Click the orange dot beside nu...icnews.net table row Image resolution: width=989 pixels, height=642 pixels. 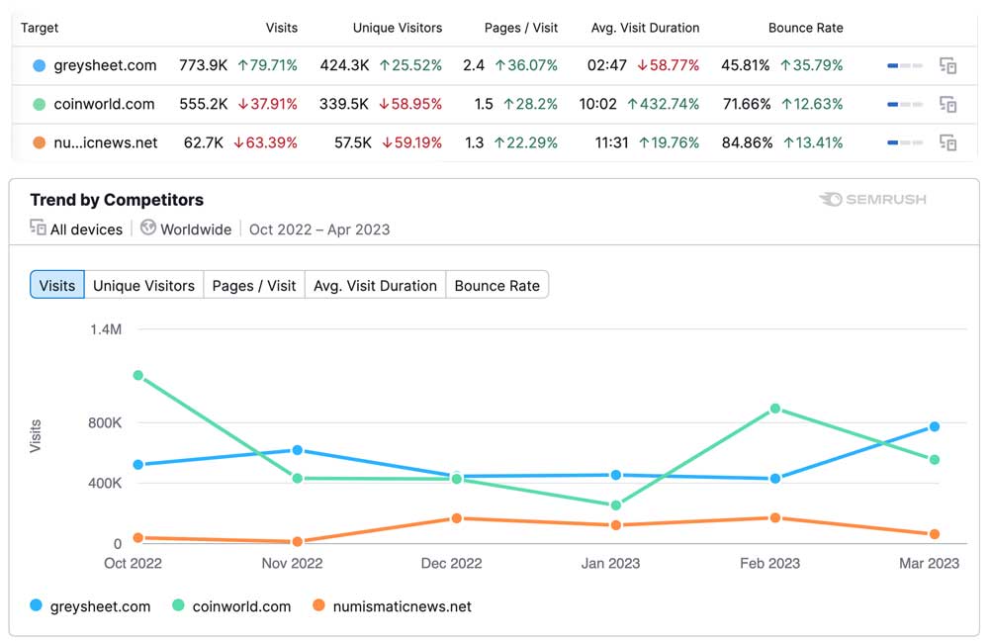pyautogui.click(x=40, y=142)
